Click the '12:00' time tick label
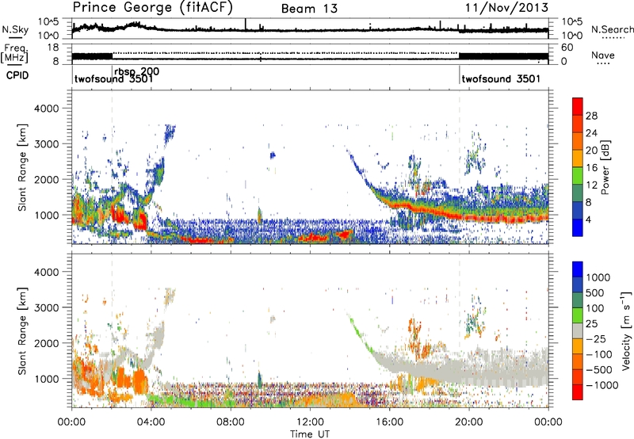634x439 pixels. coord(310,422)
